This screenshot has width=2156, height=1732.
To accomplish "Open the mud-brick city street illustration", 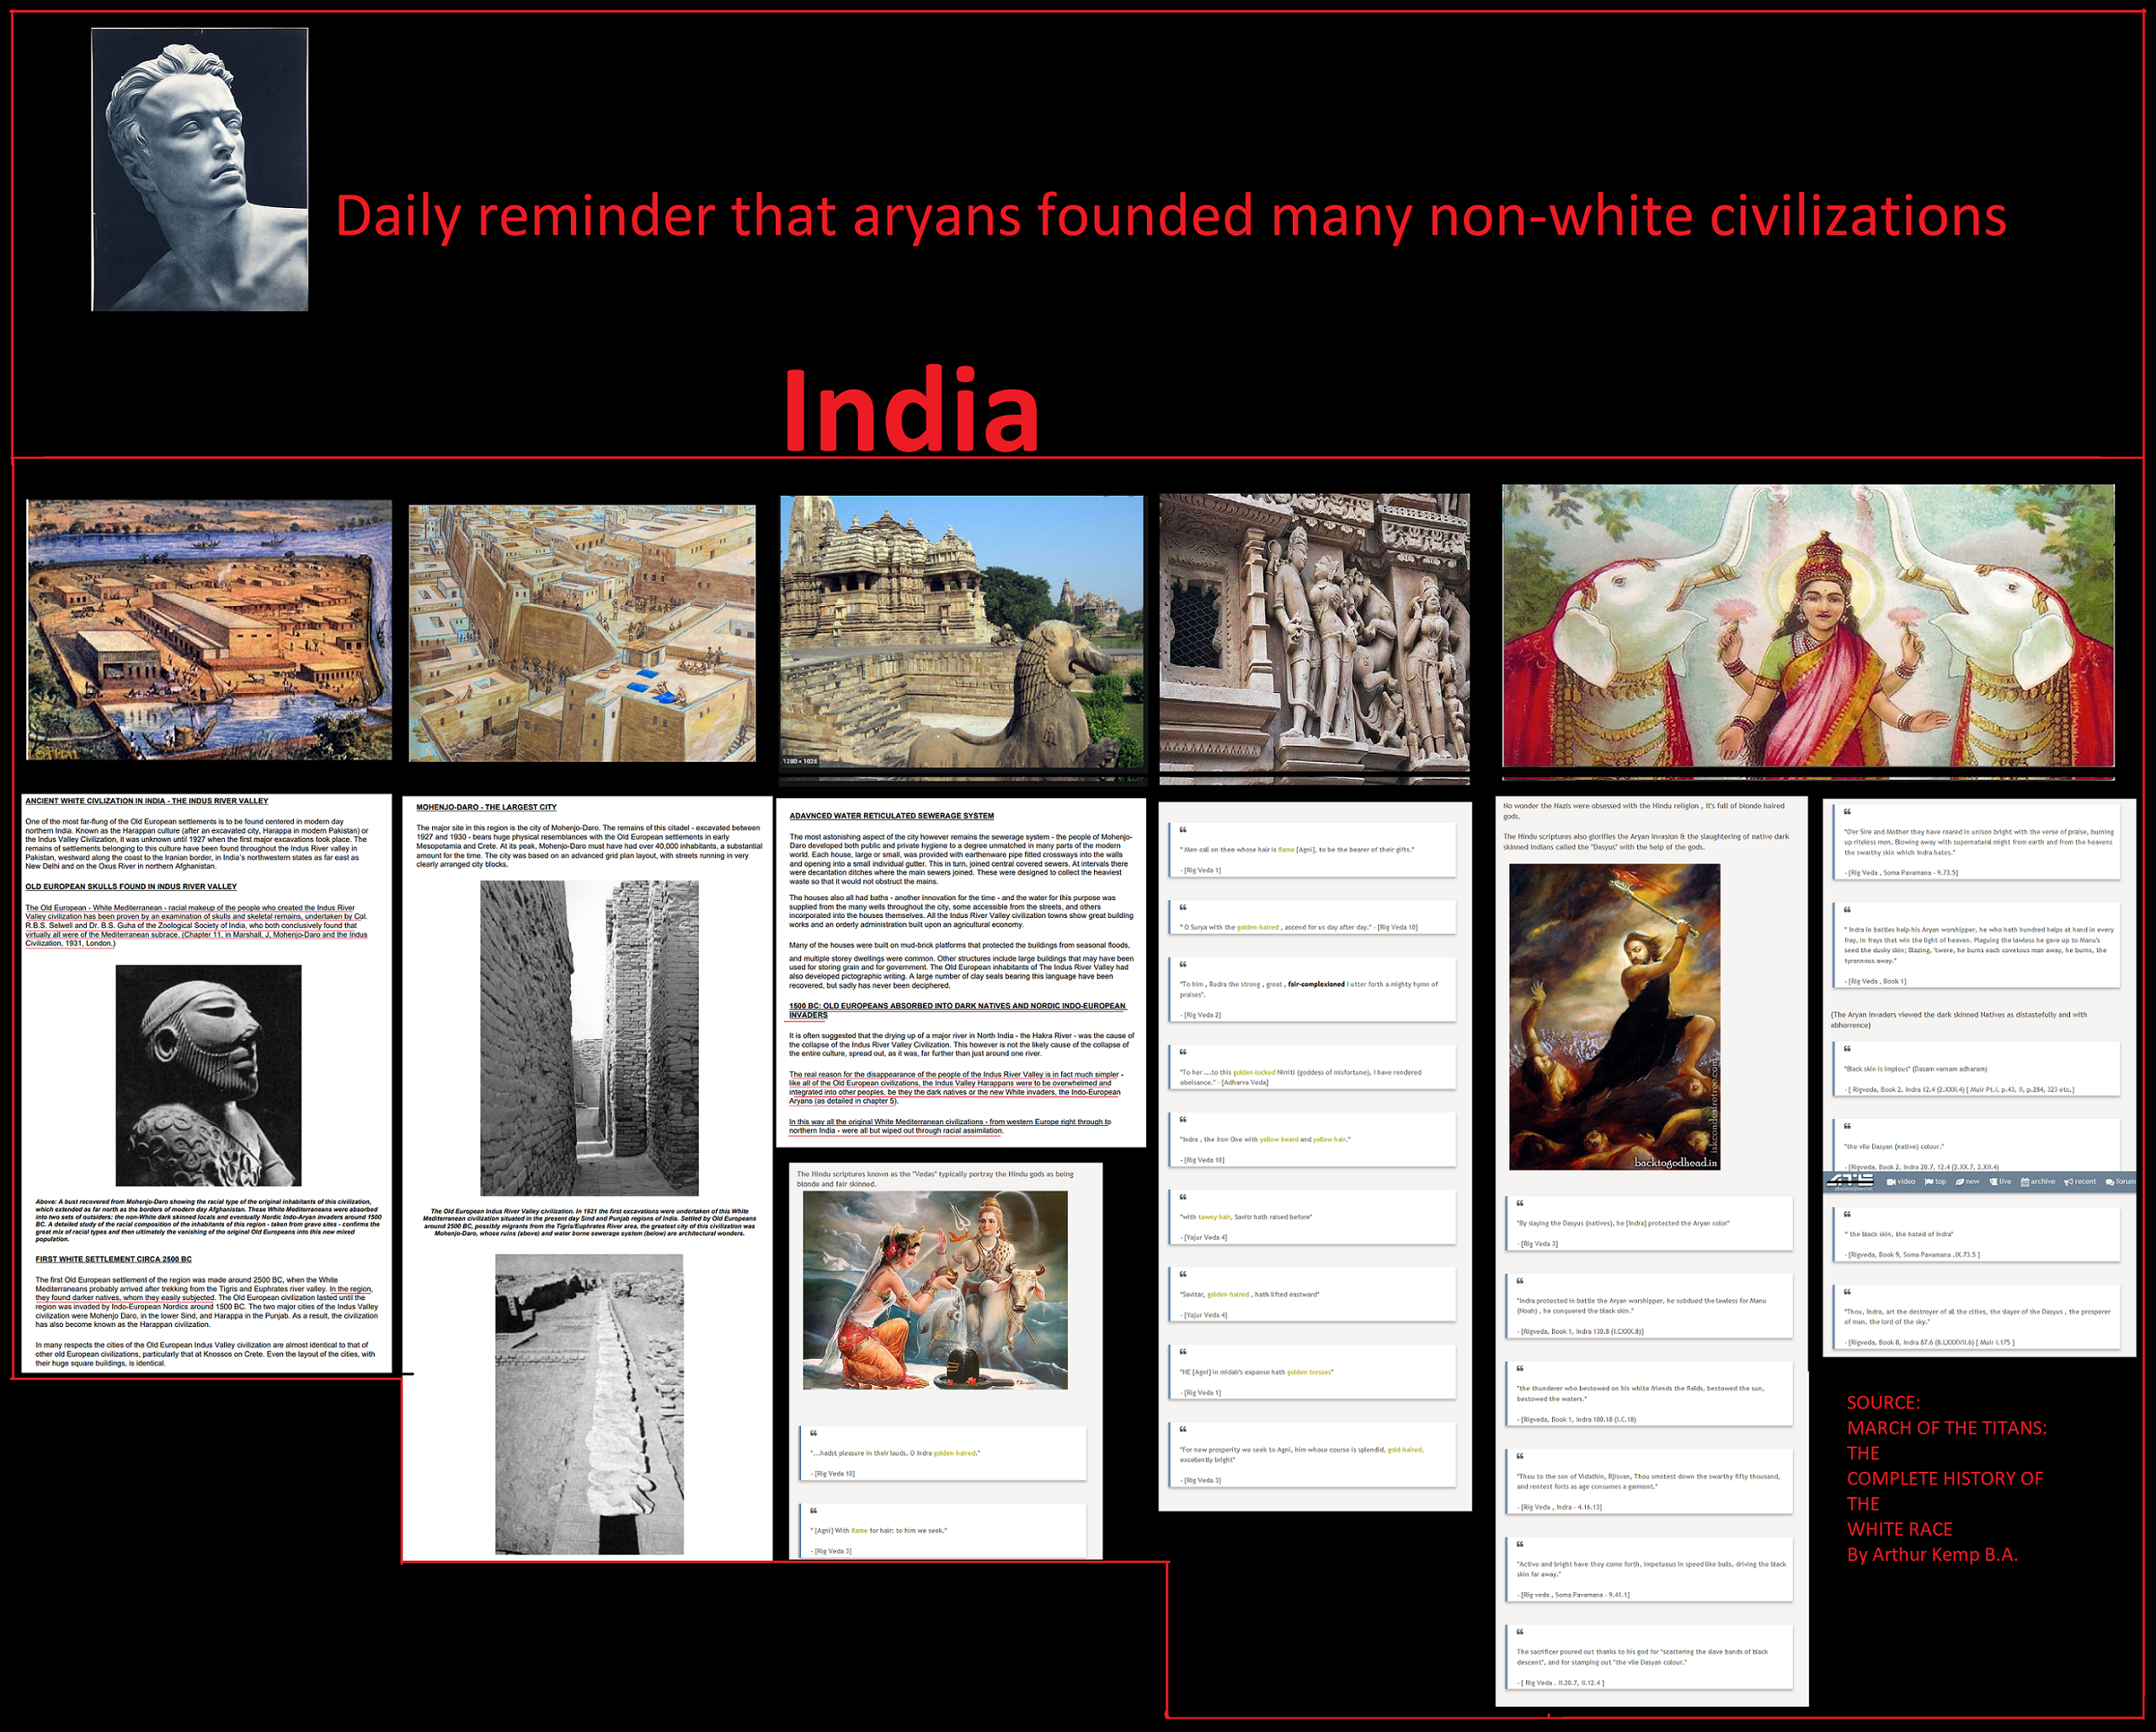I will 582,633.
